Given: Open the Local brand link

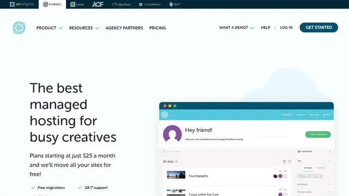Looking at the screenshot, I should click(77, 4).
